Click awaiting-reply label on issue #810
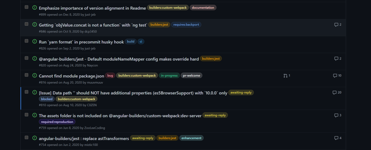Screen dimensions: 371x150 coord(241,92)
